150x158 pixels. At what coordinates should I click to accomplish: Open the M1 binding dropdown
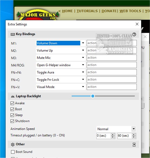61,43
